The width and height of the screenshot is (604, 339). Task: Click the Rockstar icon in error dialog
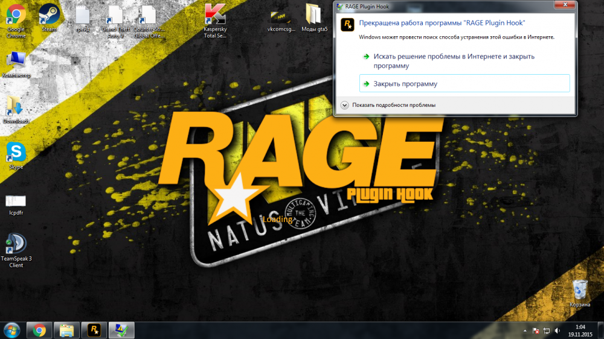pyautogui.click(x=347, y=25)
